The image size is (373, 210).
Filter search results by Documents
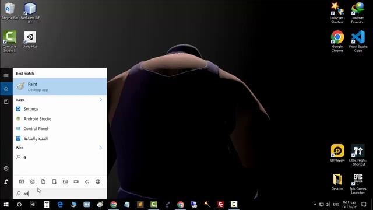coord(43,181)
